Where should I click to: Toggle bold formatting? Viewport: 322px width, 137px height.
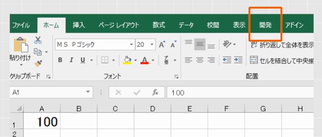(x=60, y=60)
